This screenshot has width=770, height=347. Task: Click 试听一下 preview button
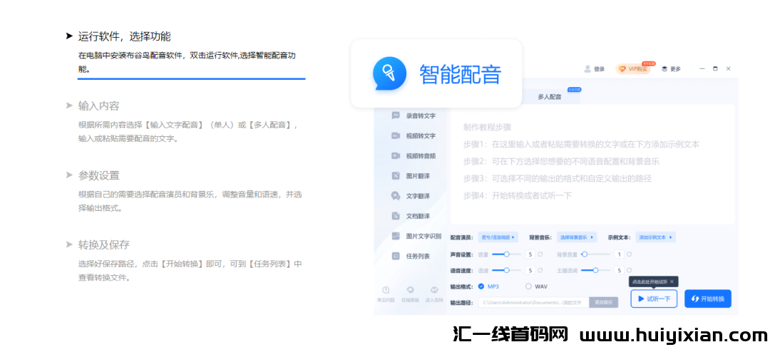point(654,299)
